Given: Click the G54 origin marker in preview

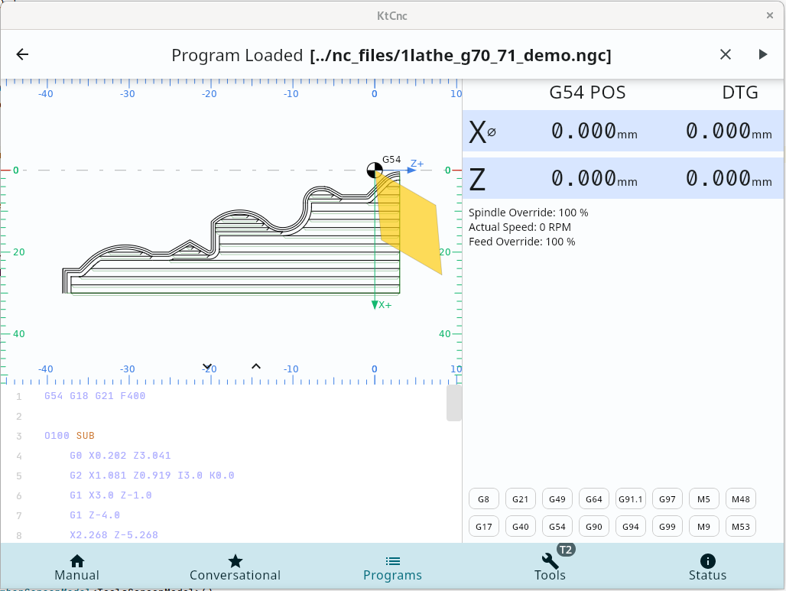Looking at the screenshot, I should point(375,170).
